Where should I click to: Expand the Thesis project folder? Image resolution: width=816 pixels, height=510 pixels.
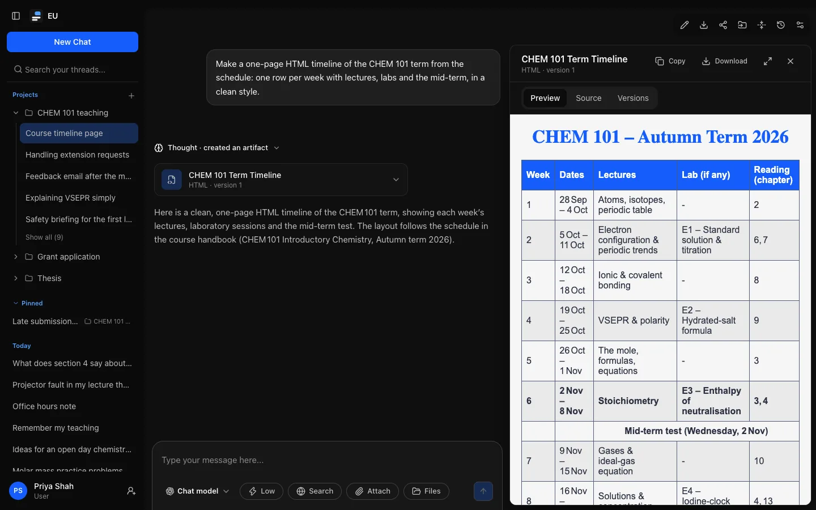point(16,278)
